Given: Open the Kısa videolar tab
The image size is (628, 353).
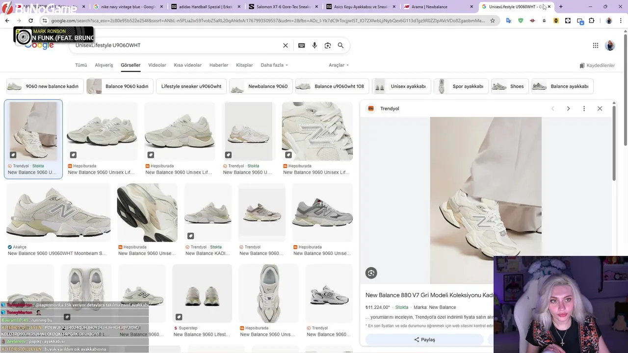Looking at the screenshot, I should pyautogui.click(x=188, y=65).
